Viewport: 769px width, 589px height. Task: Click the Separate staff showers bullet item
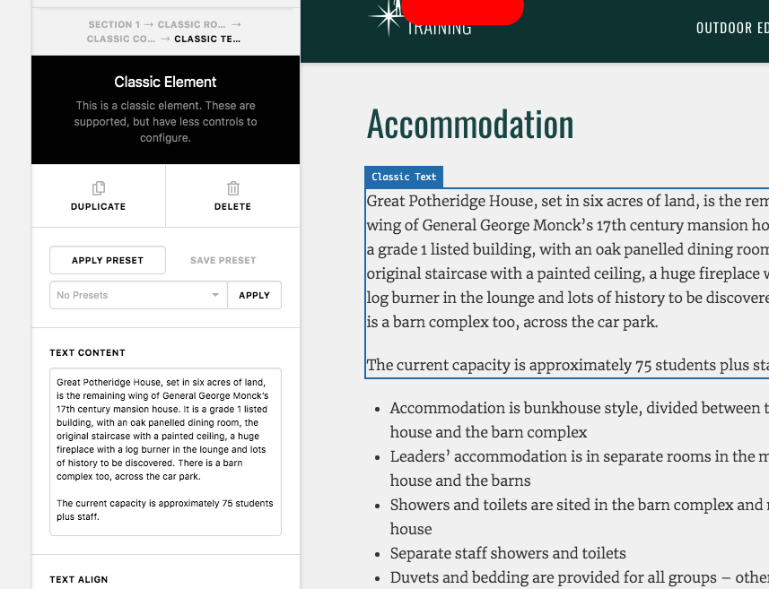click(x=508, y=553)
